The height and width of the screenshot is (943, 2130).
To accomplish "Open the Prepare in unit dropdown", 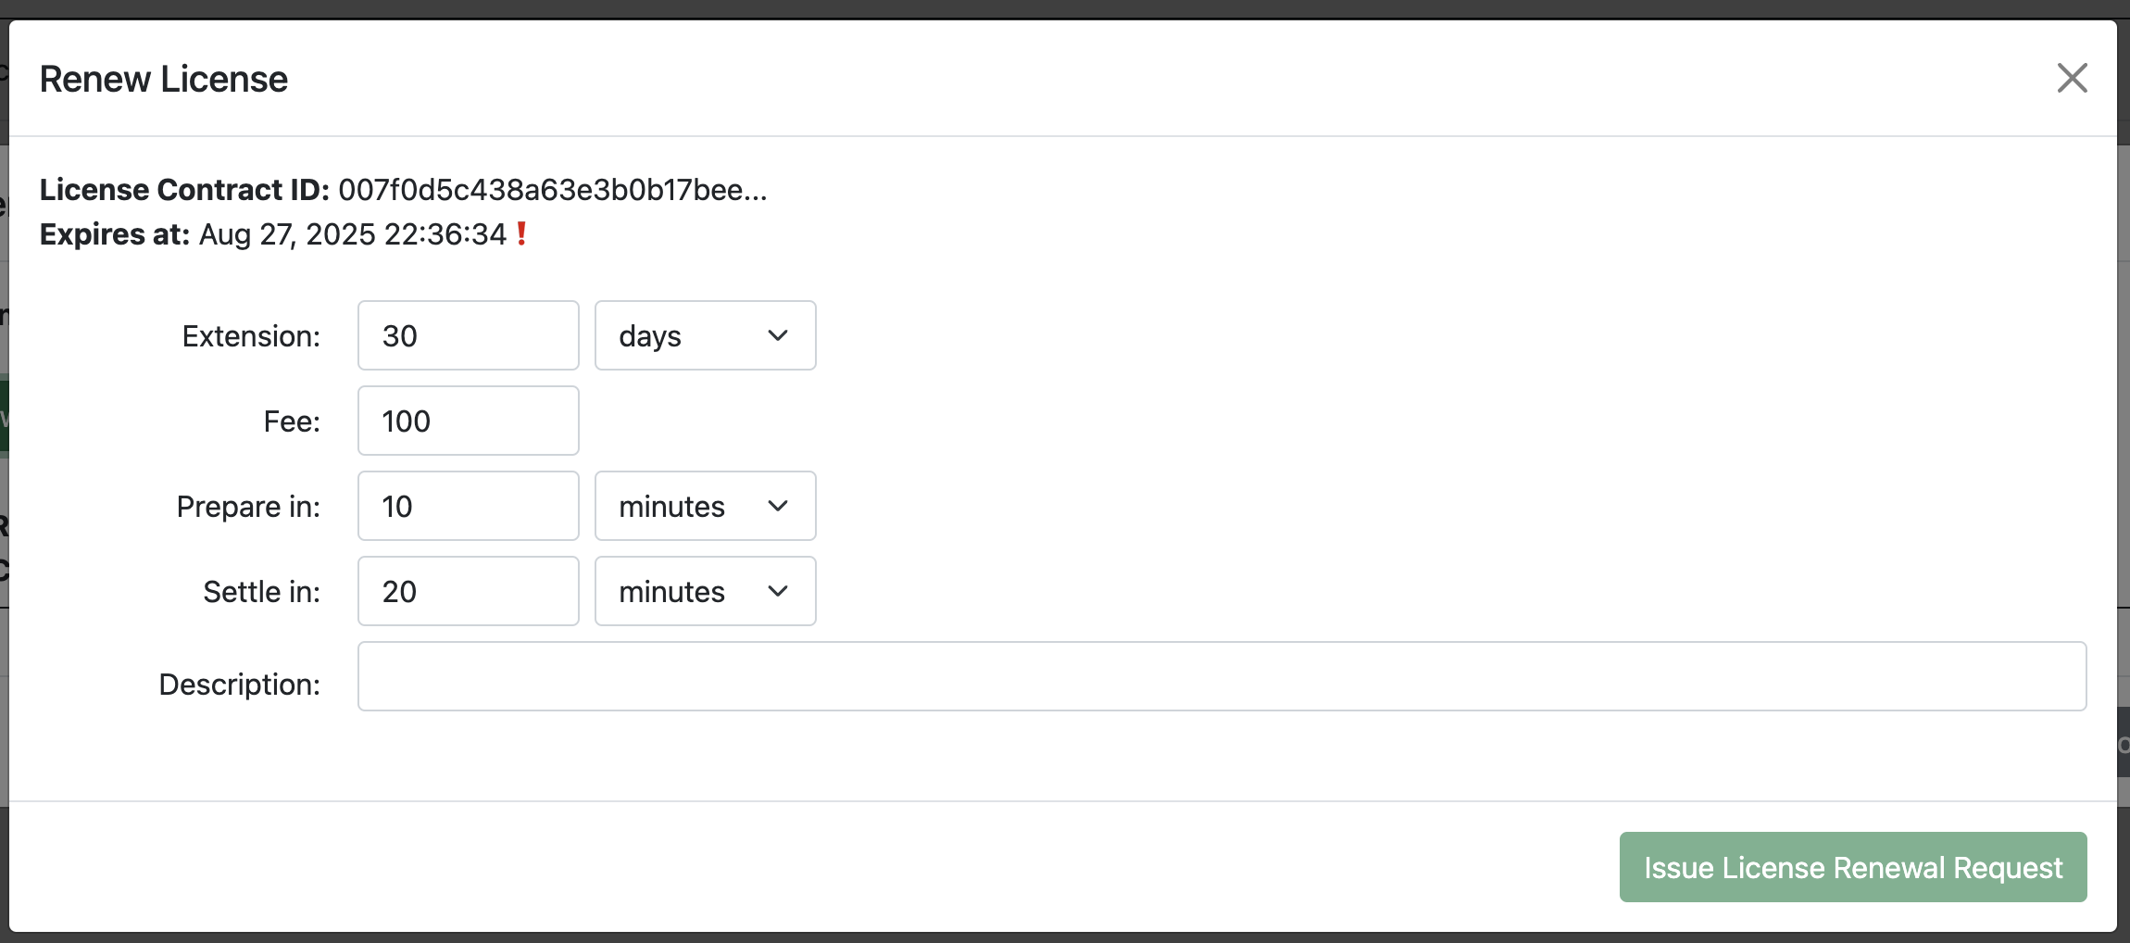I will pos(704,506).
